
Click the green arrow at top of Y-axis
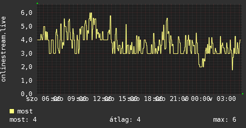(x=37, y=3)
